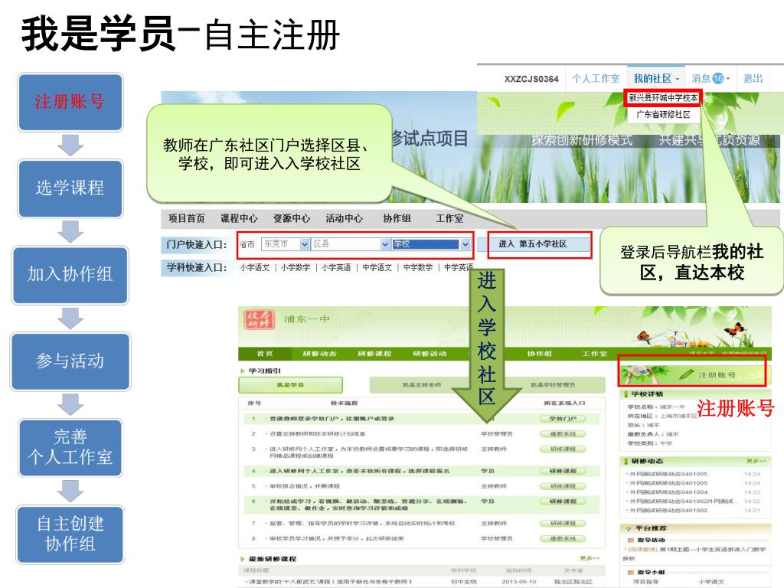Click the pencil icon beside 注册账号
Image resolution: width=784 pixels, height=588 pixels.
click(x=686, y=374)
